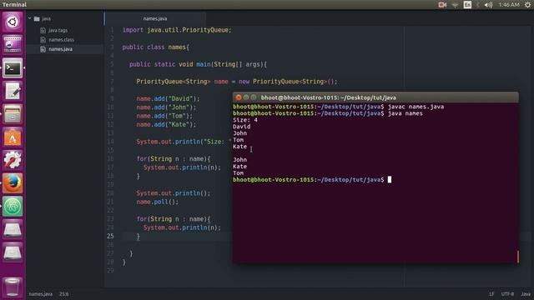Click the name.add("David") line
This screenshot has width=534, height=300.
[x=168, y=98]
